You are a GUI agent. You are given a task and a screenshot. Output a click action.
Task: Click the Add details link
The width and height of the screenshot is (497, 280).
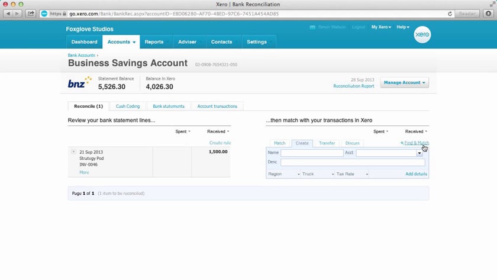[416, 174]
